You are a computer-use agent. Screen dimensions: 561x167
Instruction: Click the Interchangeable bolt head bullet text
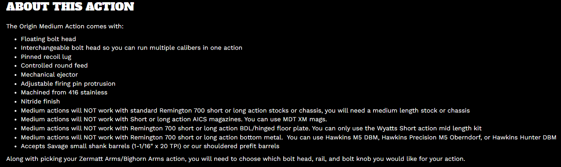coord(131,48)
